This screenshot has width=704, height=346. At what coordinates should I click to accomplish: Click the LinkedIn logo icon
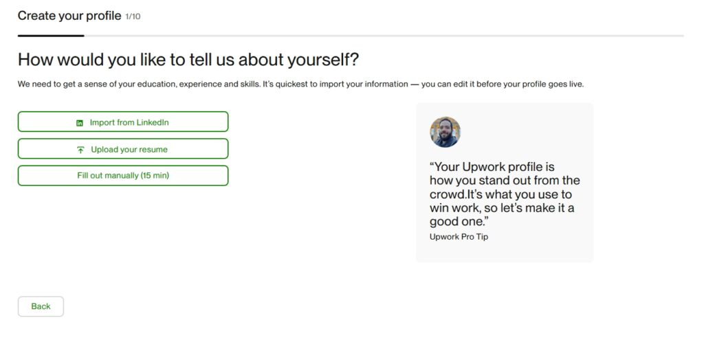point(80,123)
